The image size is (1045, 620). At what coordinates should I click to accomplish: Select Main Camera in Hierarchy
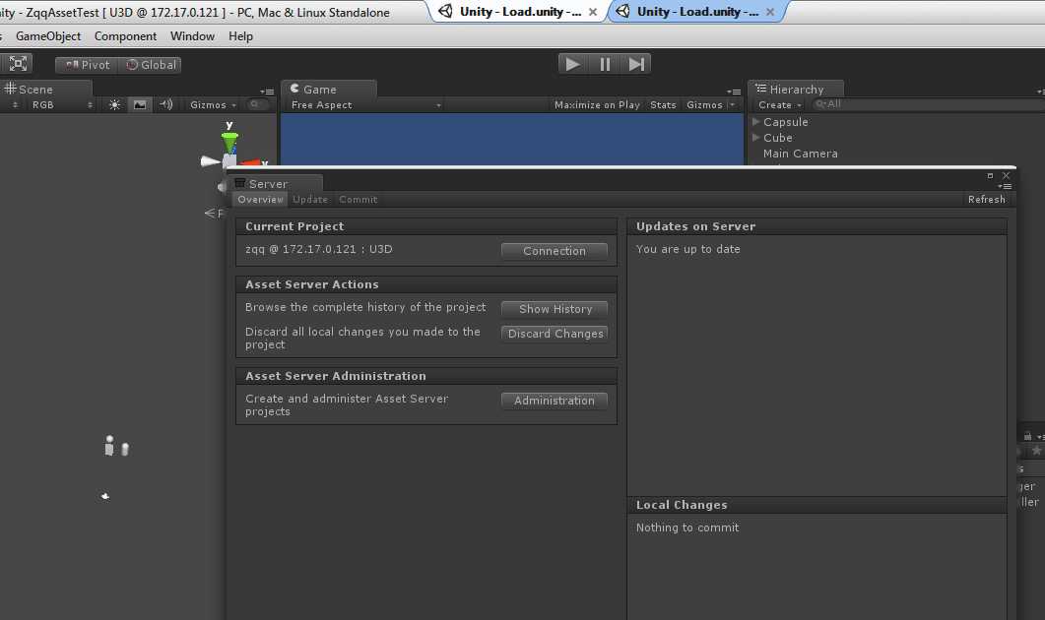[800, 154]
